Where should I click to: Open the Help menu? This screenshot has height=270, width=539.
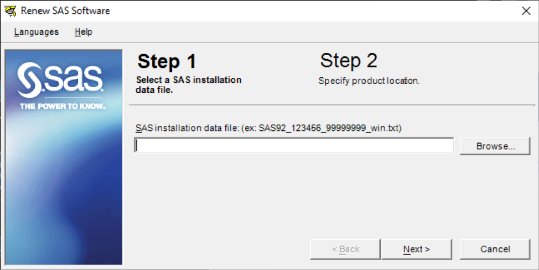pos(84,32)
